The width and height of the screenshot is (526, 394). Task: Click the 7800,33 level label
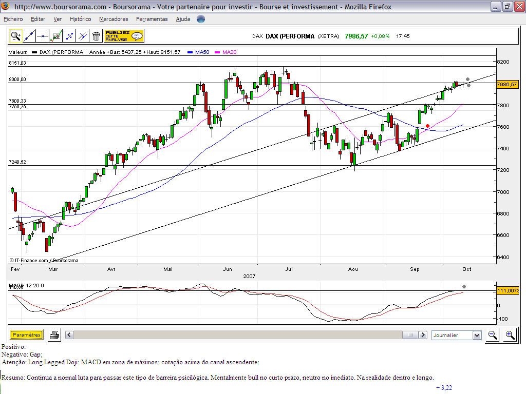[x=17, y=101]
